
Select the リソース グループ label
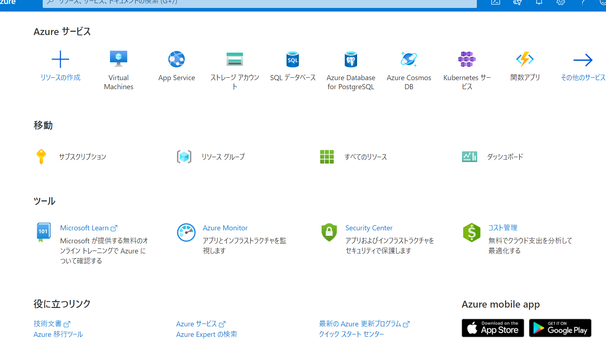(x=223, y=157)
